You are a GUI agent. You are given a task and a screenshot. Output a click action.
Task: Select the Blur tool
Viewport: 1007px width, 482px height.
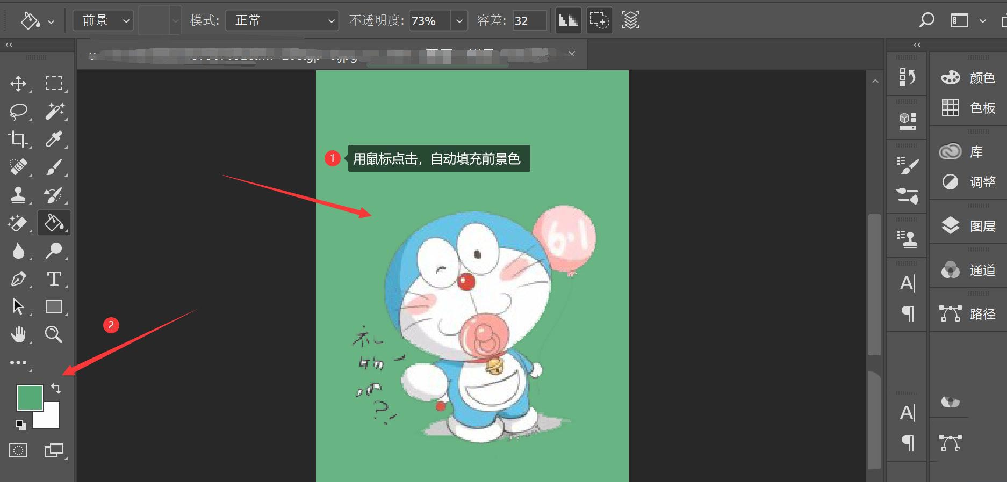click(x=19, y=251)
